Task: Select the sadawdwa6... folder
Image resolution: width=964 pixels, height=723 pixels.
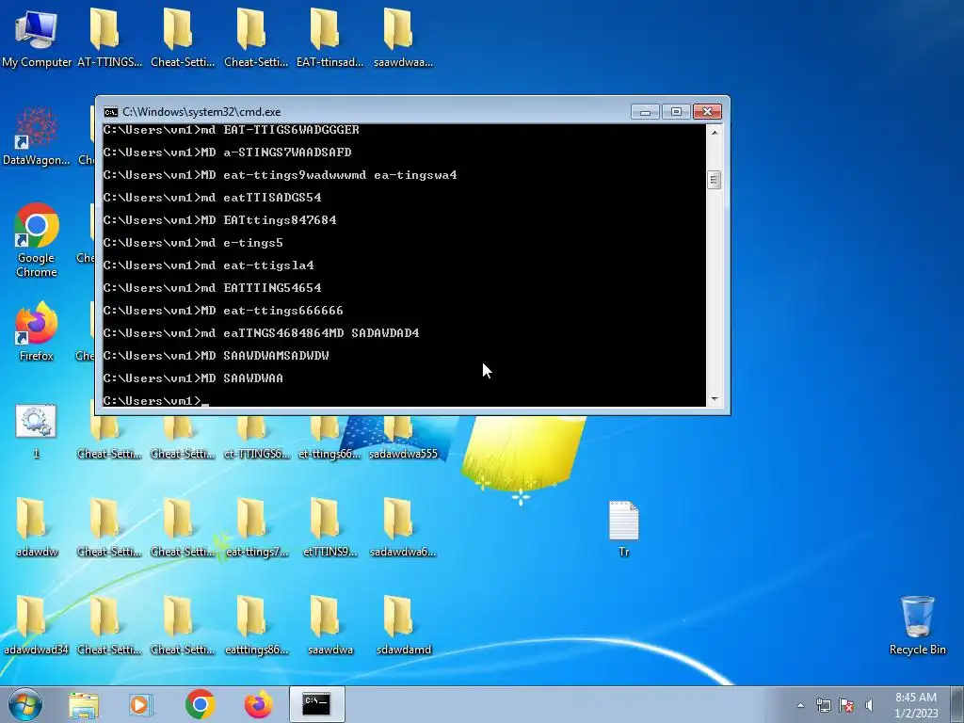Action: click(x=403, y=527)
